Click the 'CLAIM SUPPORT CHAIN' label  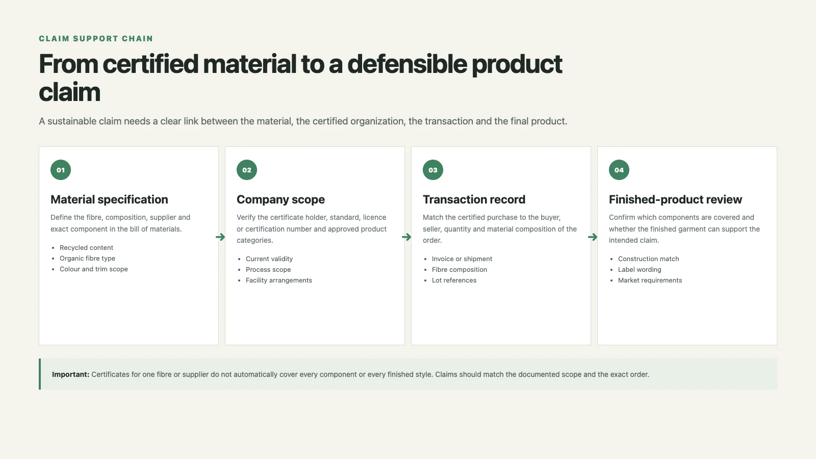click(x=96, y=39)
